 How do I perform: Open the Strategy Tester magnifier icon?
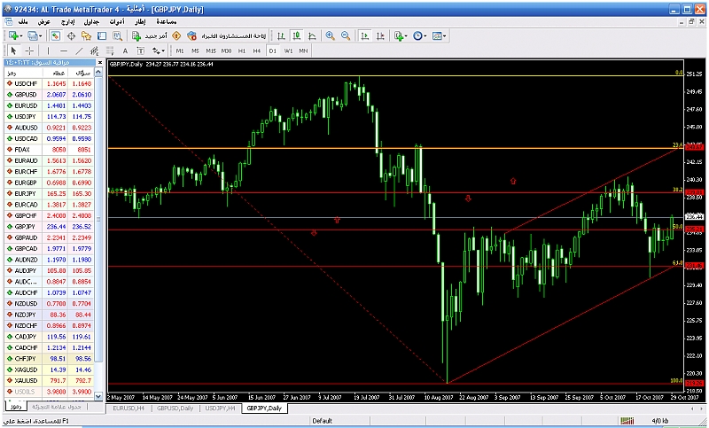pyautogui.click(x=118, y=35)
